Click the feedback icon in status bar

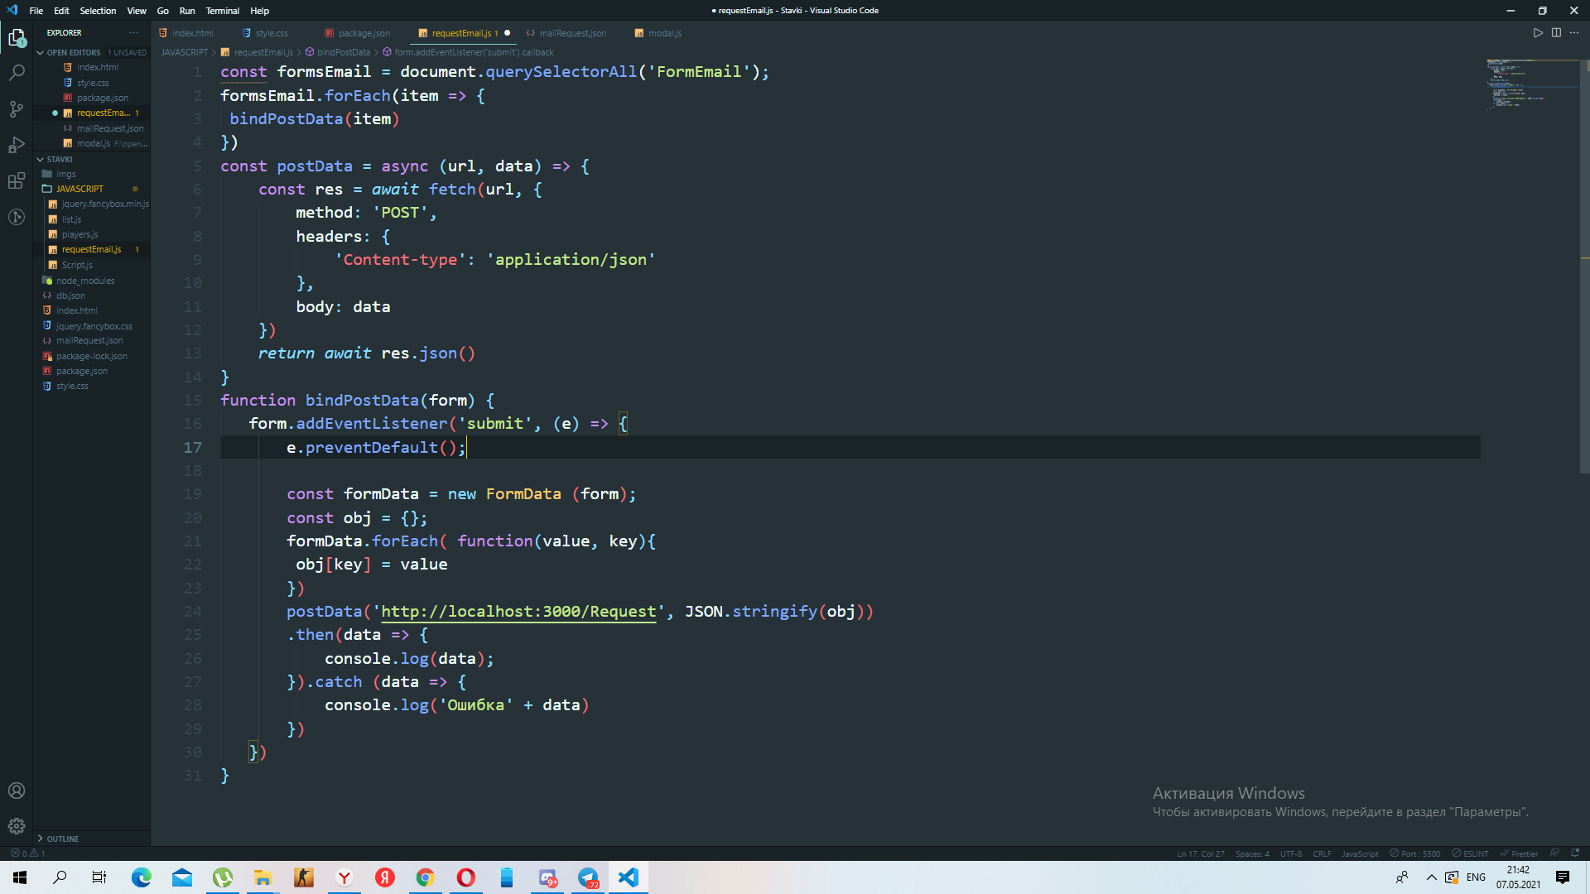(1554, 853)
